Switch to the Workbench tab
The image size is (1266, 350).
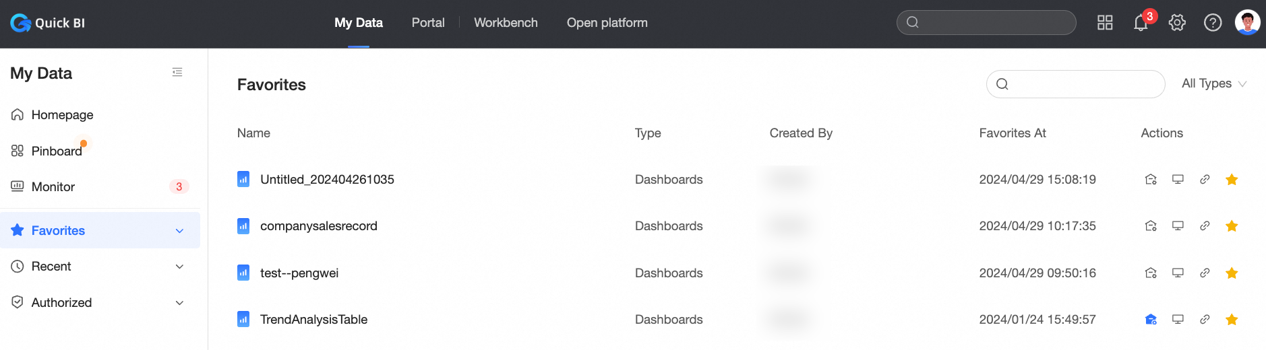click(506, 23)
